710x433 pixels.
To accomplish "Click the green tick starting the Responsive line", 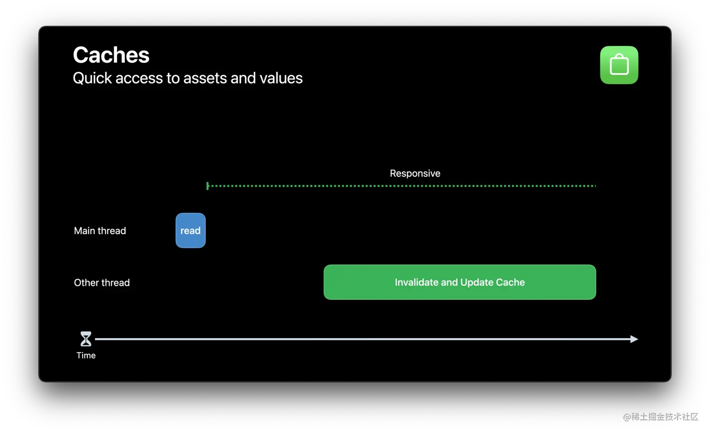I will [x=208, y=186].
